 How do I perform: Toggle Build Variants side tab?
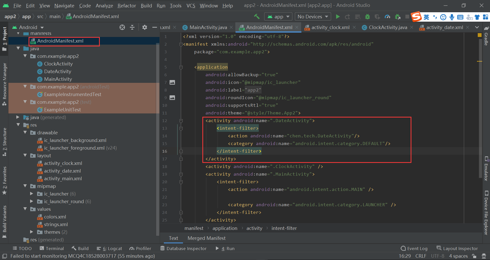click(4, 221)
